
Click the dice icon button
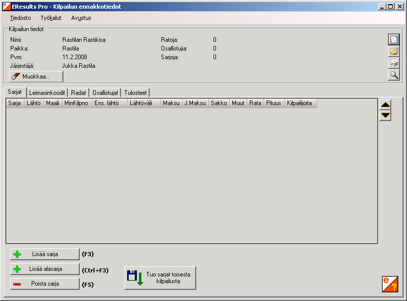click(x=394, y=63)
